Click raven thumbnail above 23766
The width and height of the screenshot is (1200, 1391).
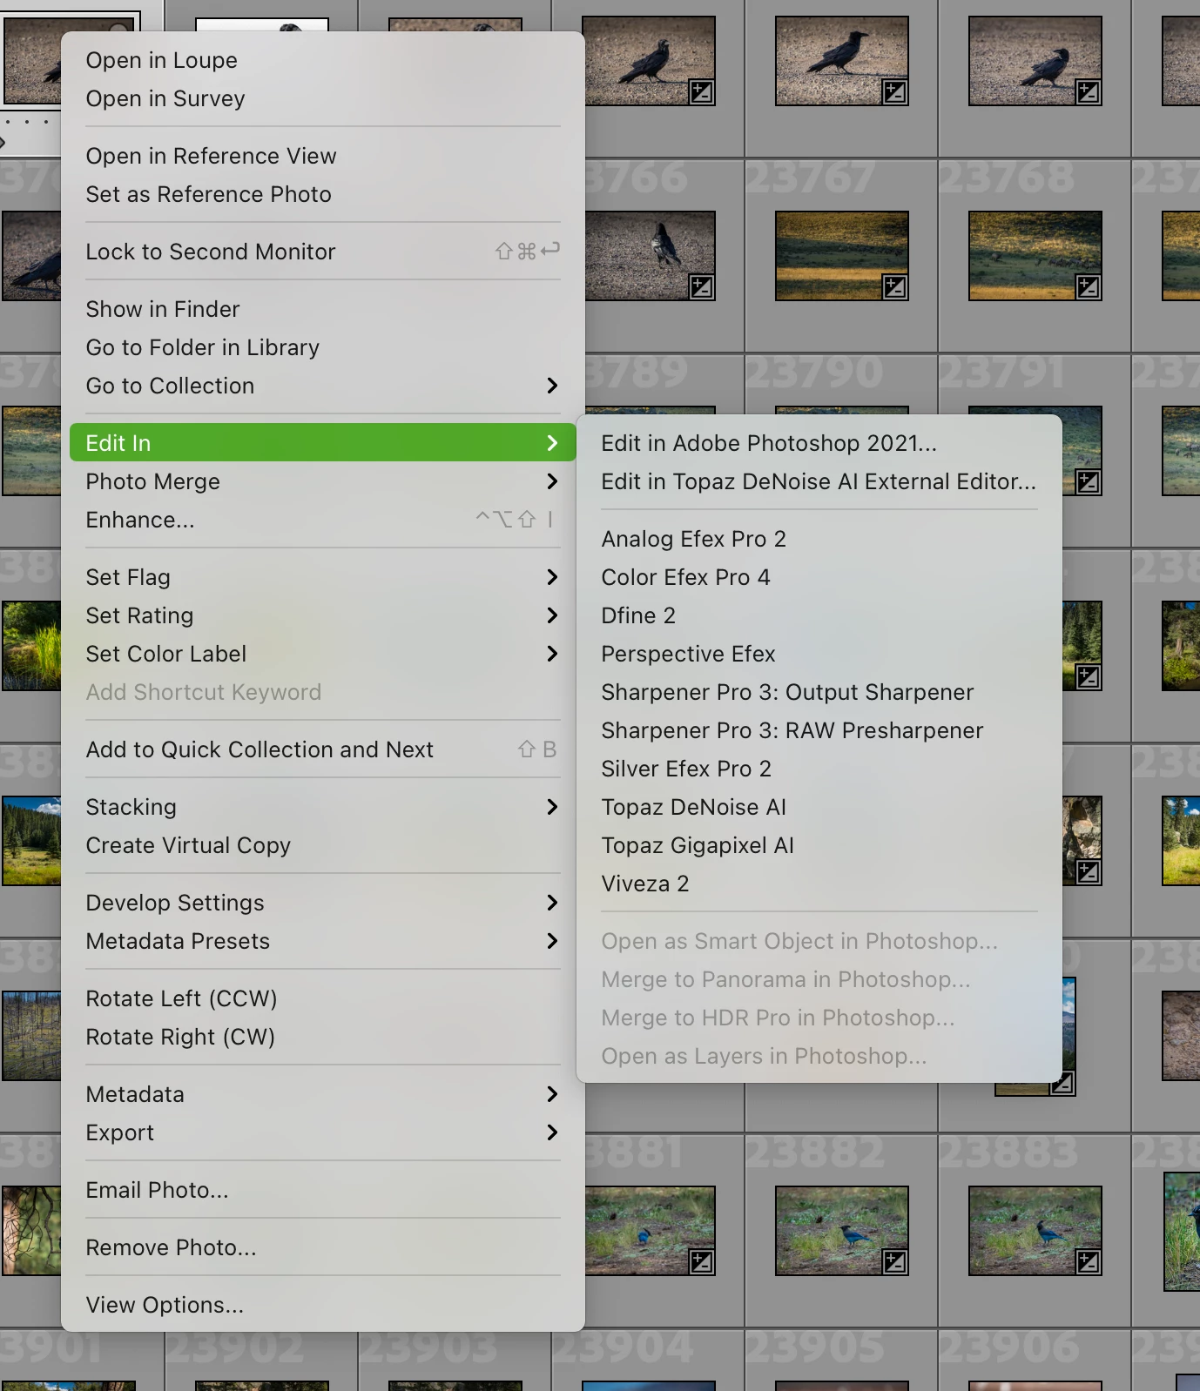tap(650, 61)
